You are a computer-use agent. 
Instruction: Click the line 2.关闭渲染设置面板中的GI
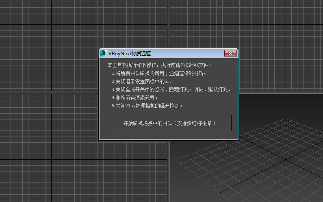tap(142, 81)
